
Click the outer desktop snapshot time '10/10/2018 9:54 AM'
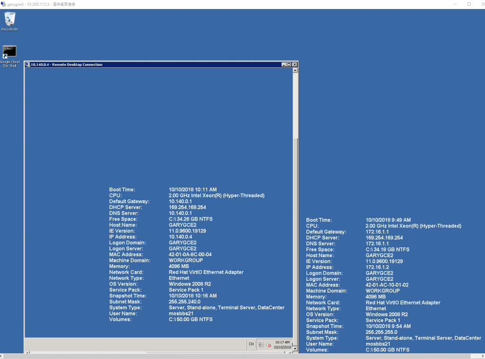(x=388, y=326)
